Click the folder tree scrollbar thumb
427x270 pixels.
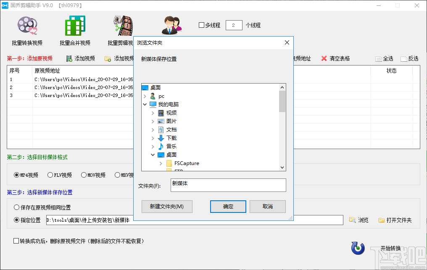click(282, 101)
